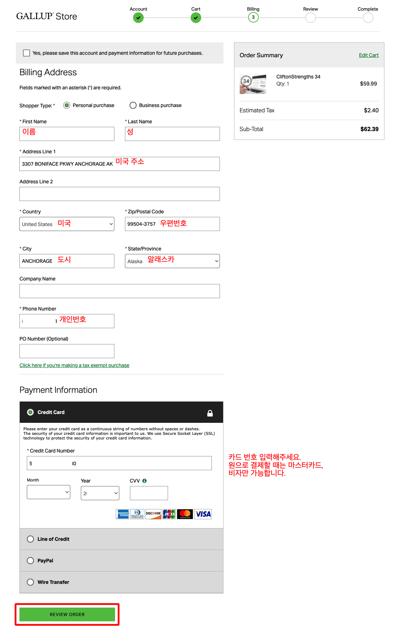Click the credit card lock icon

[x=210, y=413]
